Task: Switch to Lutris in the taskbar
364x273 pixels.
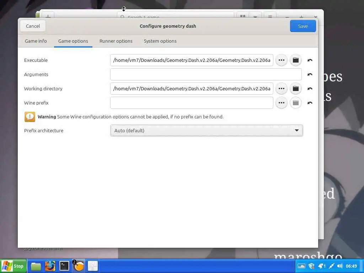Action: (x=79, y=266)
